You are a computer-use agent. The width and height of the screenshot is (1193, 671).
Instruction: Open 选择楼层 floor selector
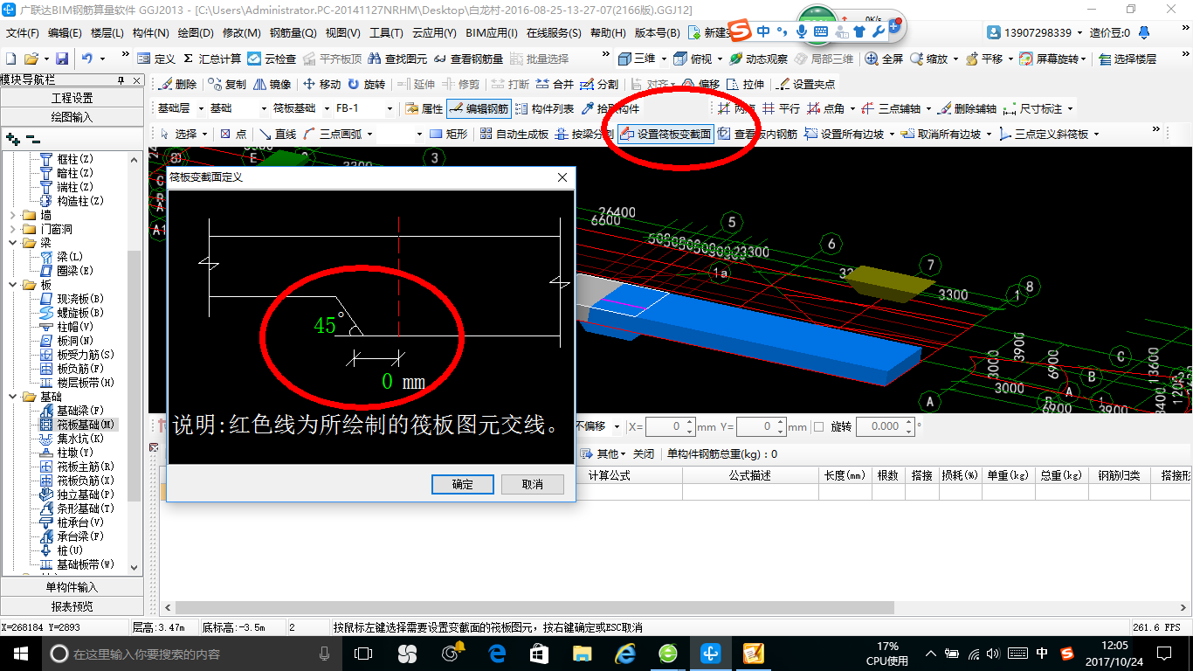[x=1128, y=59]
